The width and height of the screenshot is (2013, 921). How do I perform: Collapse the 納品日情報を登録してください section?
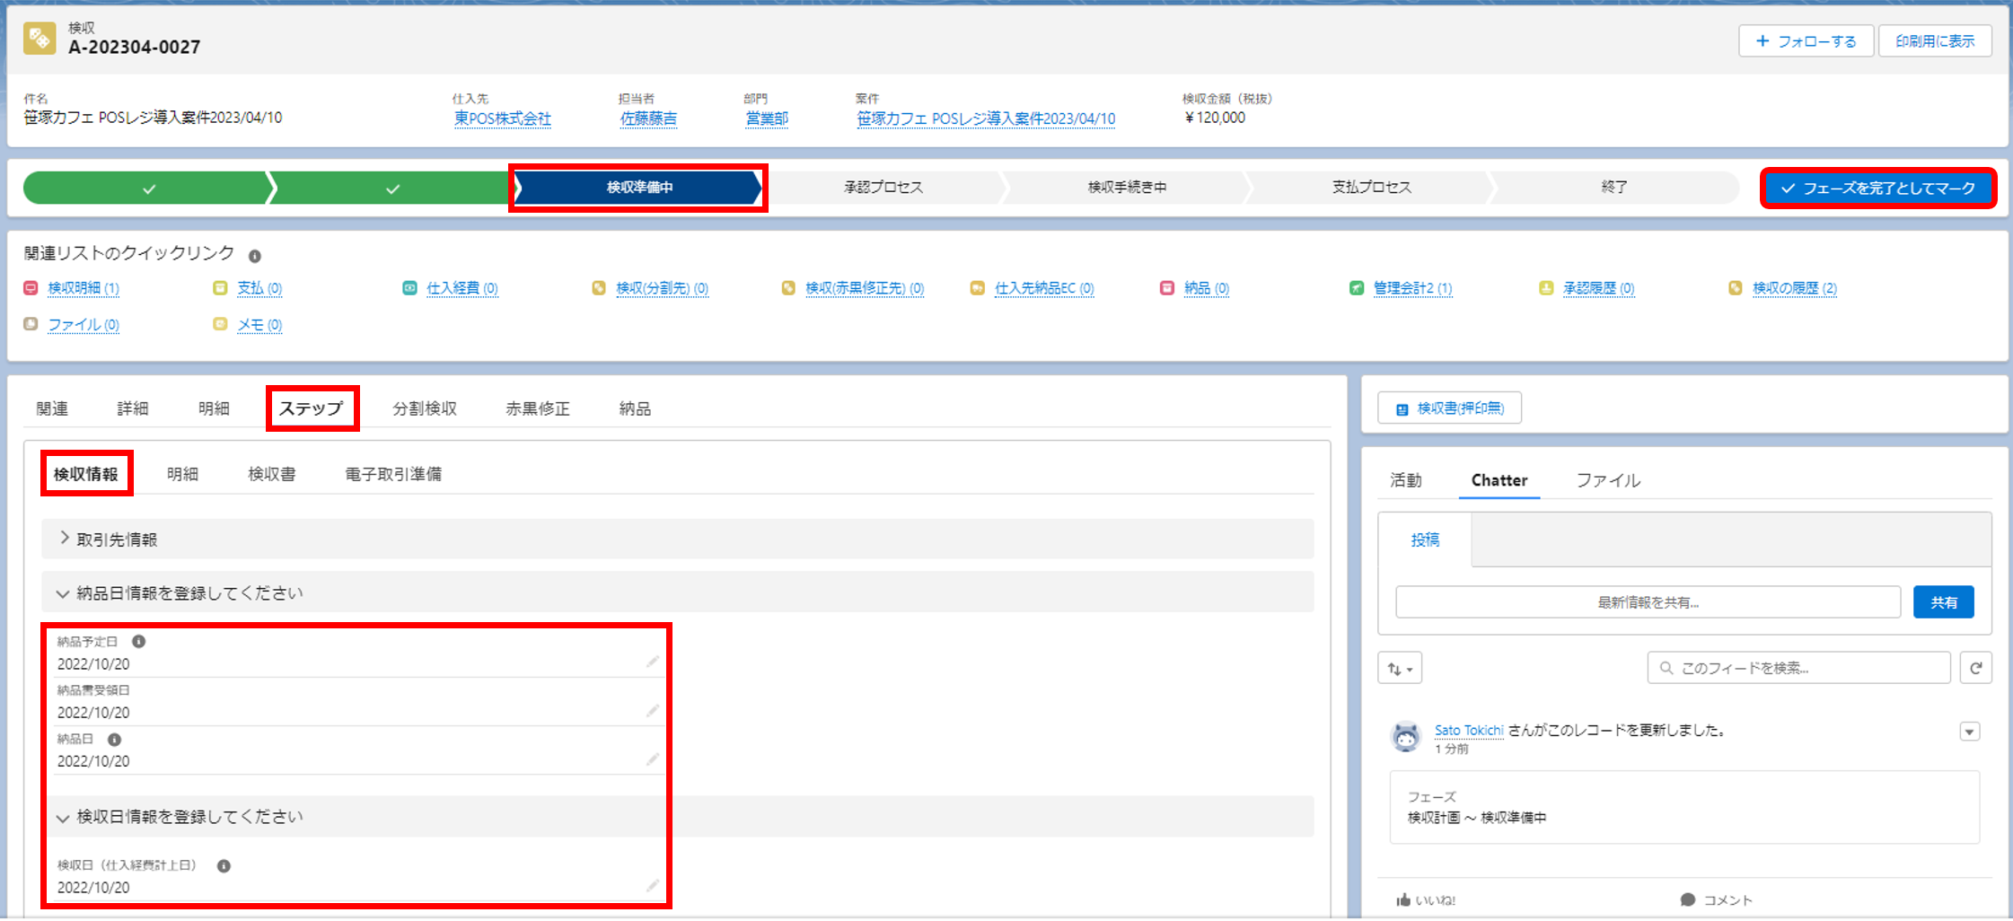(x=678, y=592)
